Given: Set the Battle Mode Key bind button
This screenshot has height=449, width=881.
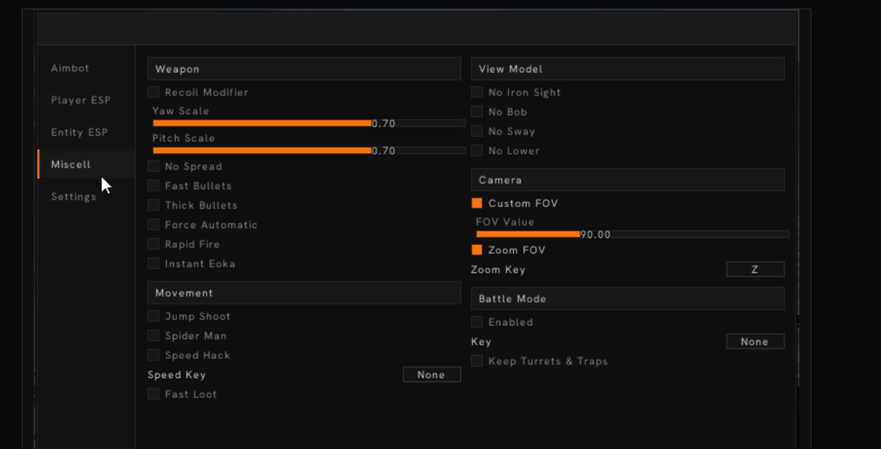Looking at the screenshot, I should 755,342.
